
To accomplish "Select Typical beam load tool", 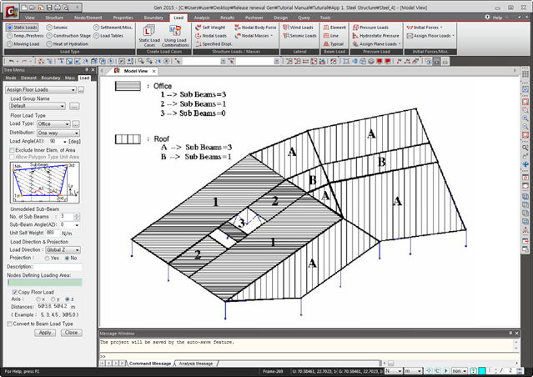I will (334, 44).
